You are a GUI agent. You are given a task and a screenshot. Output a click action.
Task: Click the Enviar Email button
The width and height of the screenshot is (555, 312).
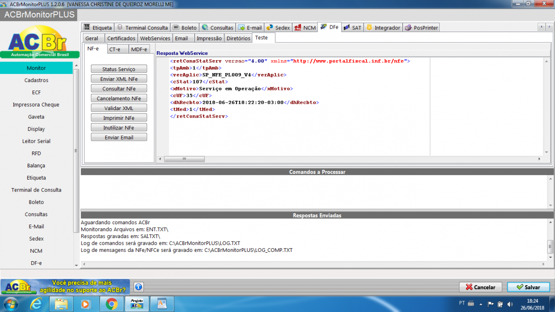pos(119,137)
